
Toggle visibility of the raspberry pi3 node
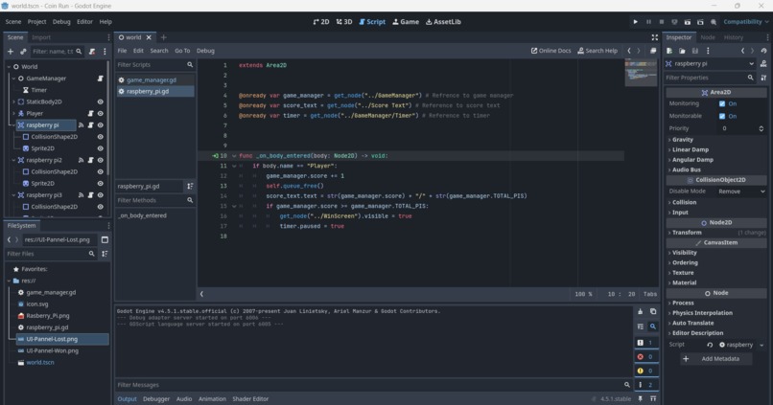coord(100,195)
